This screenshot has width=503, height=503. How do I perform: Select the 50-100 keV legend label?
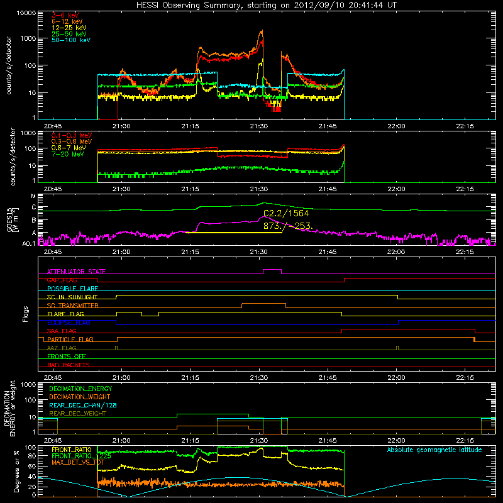coord(71,40)
